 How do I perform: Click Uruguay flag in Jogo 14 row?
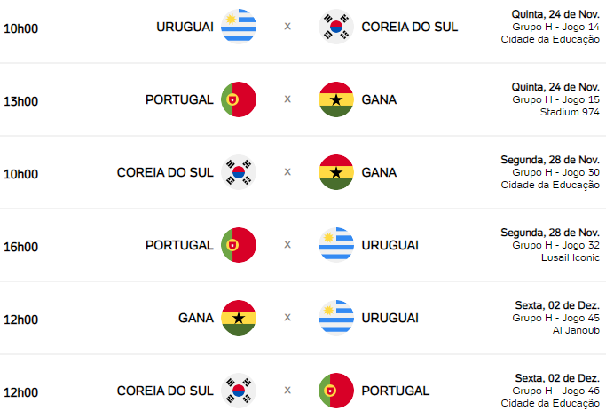point(239,27)
